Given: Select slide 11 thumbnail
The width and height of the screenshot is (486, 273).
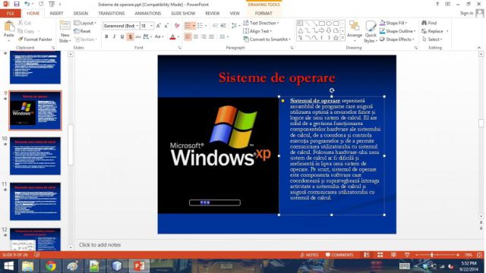Looking at the screenshot, I should coord(35,201).
